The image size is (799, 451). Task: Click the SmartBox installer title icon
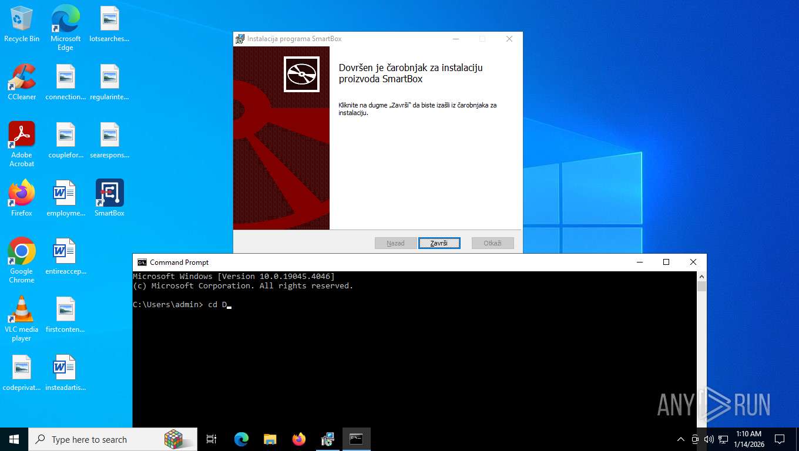point(240,39)
